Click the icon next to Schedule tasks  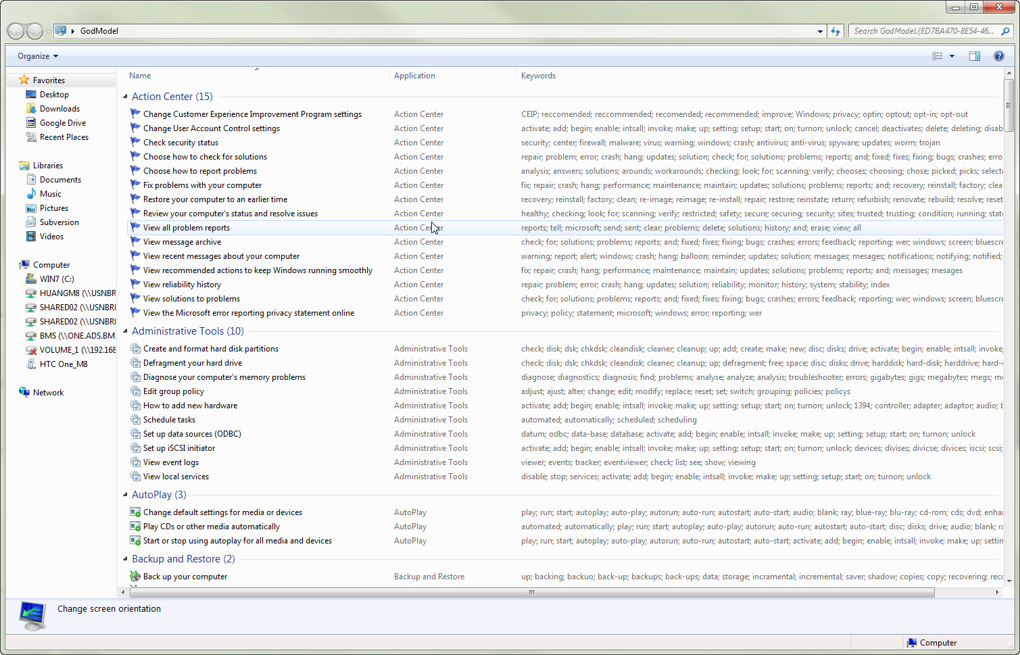coord(135,420)
